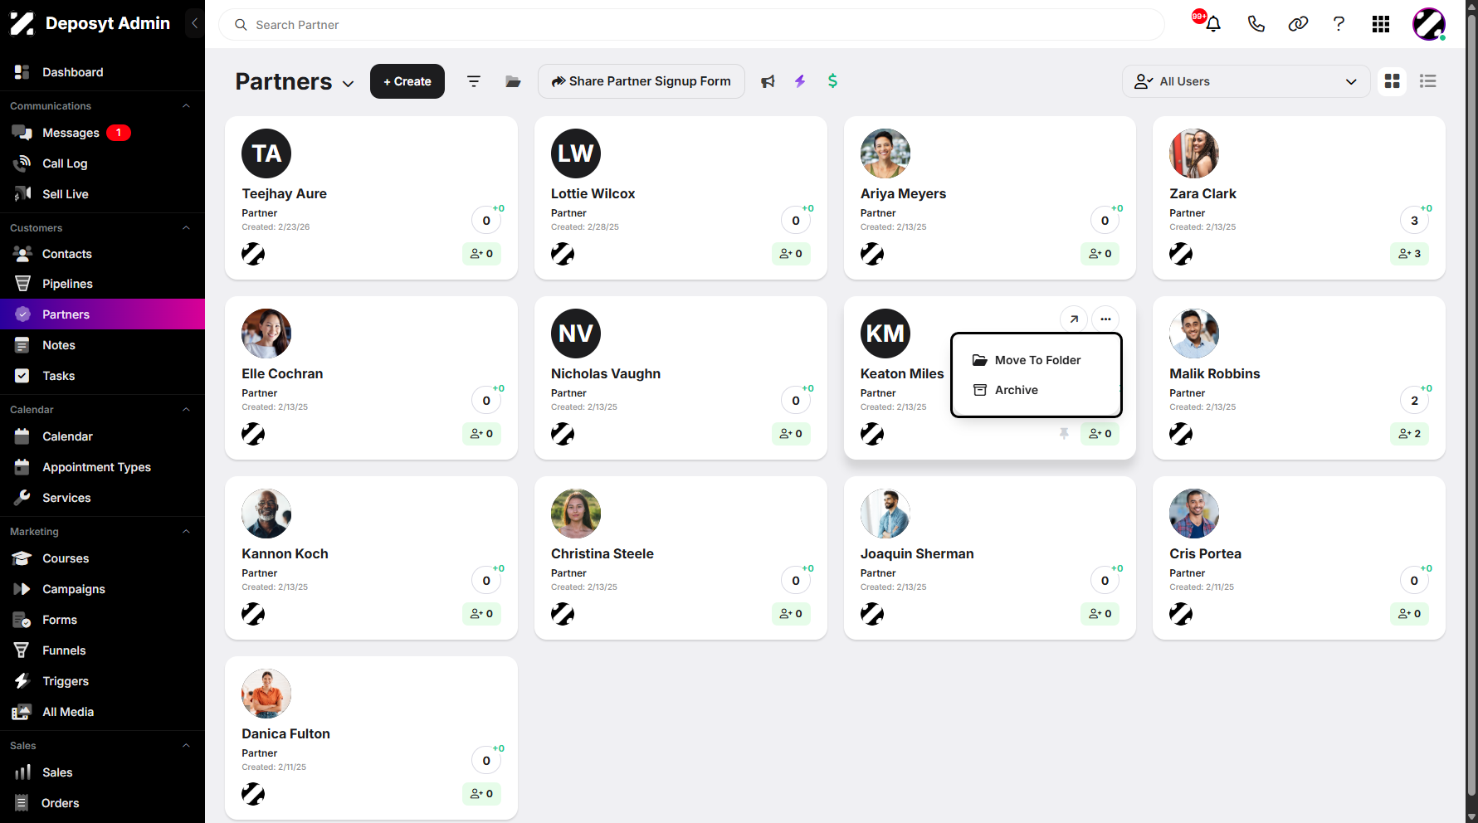The height and width of the screenshot is (823, 1478).
Task: Collapse the Customers section
Action: [186, 228]
